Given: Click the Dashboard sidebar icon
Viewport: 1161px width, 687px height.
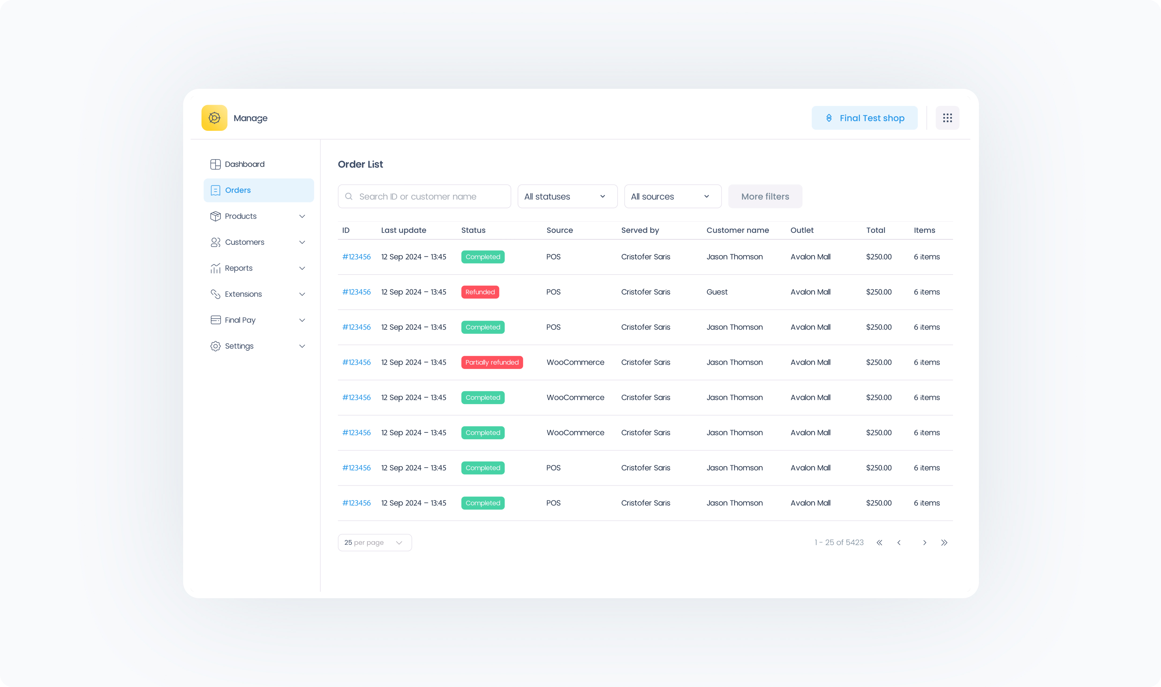Looking at the screenshot, I should click(x=216, y=164).
